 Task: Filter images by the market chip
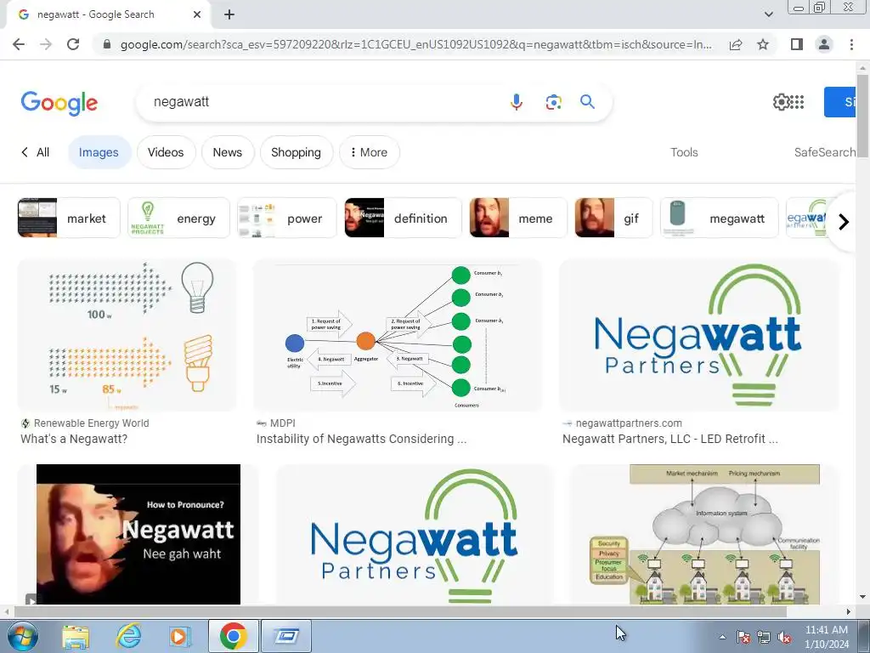pos(69,218)
